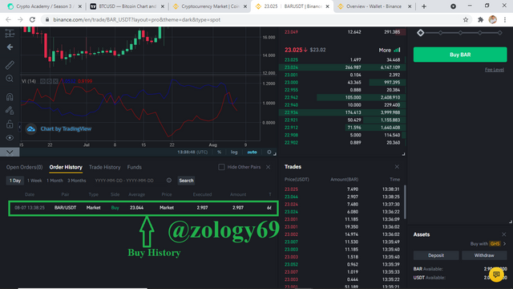
Task: Collapse the chart toolbar with the chevron
Action: click(10, 153)
